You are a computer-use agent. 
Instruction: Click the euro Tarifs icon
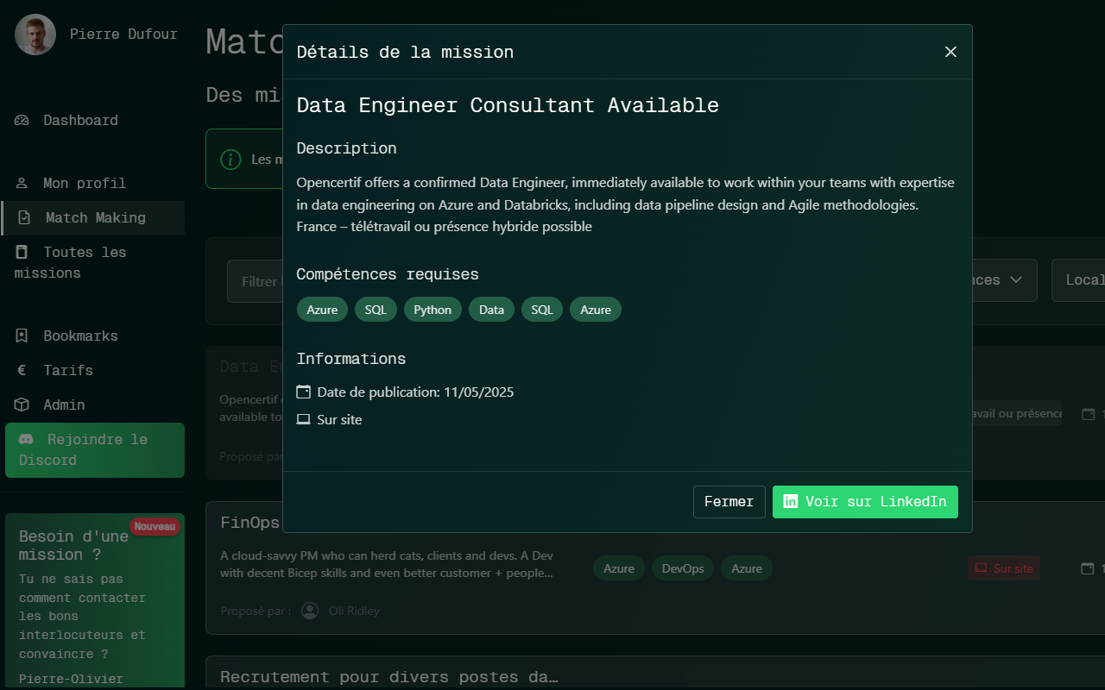pyautogui.click(x=22, y=370)
